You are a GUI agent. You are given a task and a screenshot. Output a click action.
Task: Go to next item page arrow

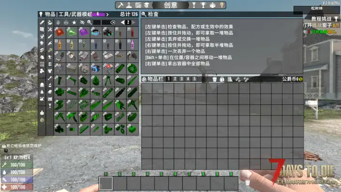134,22
